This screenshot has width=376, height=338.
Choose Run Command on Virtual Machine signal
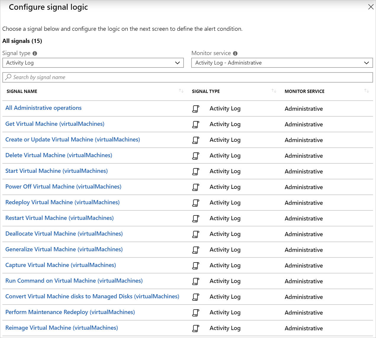click(74, 281)
